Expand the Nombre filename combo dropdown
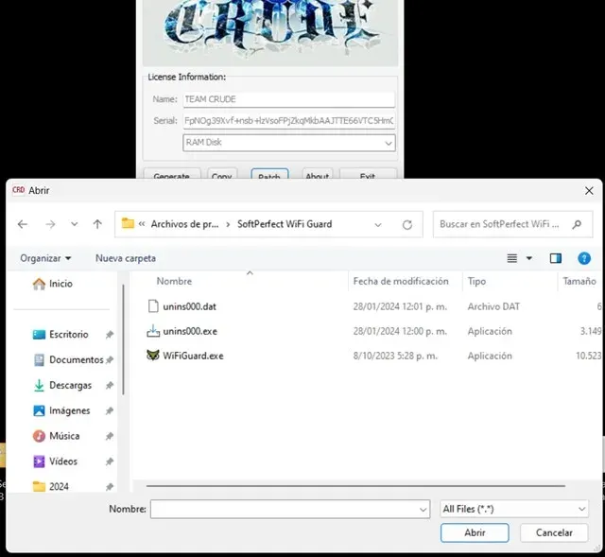The image size is (605, 557). [x=423, y=510]
